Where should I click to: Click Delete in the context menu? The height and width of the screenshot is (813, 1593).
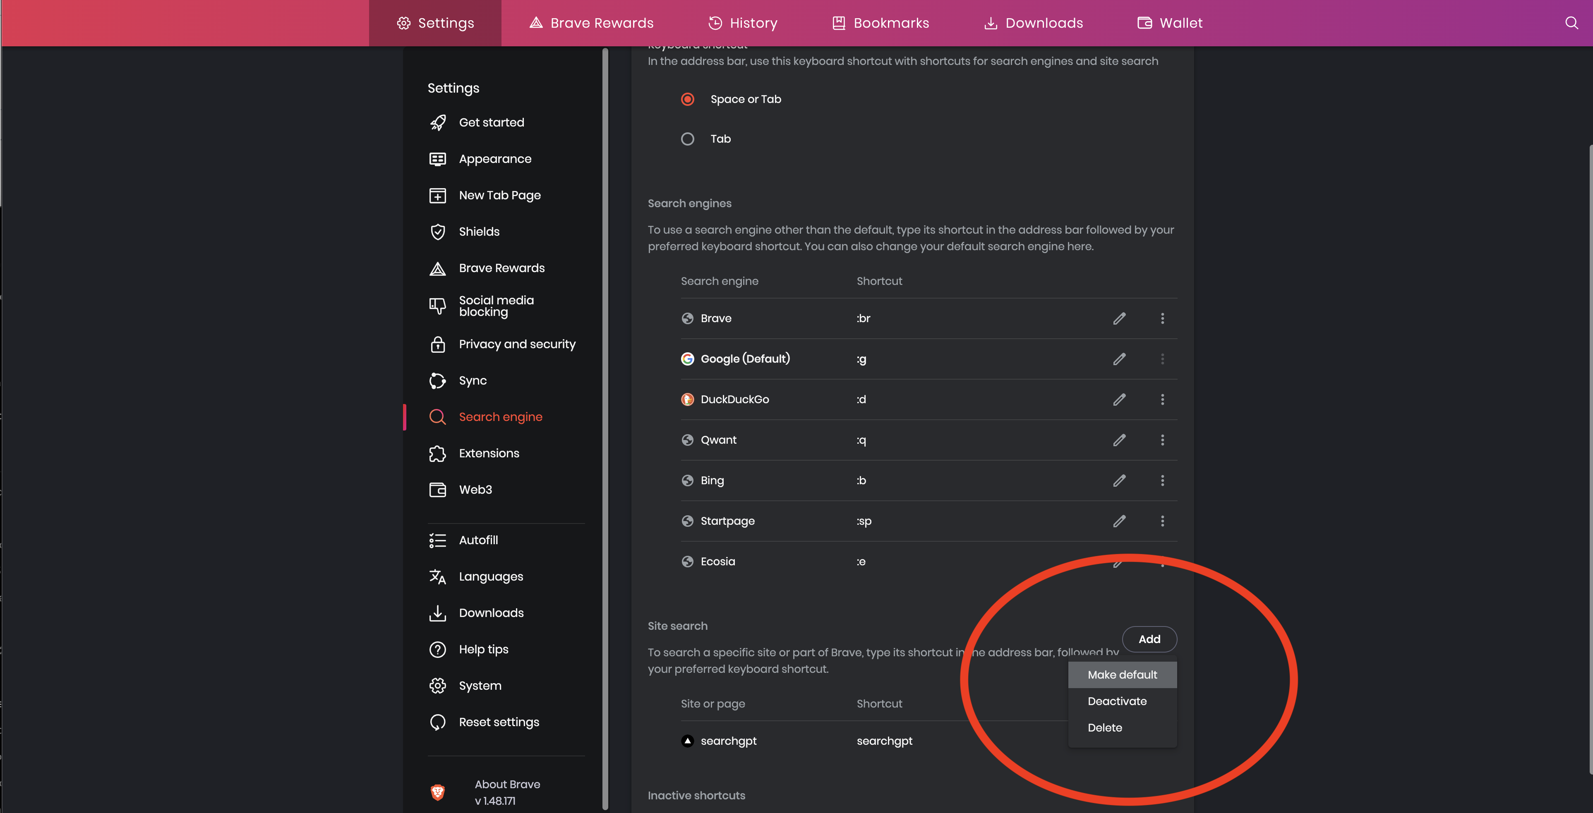click(x=1104, y=728)
